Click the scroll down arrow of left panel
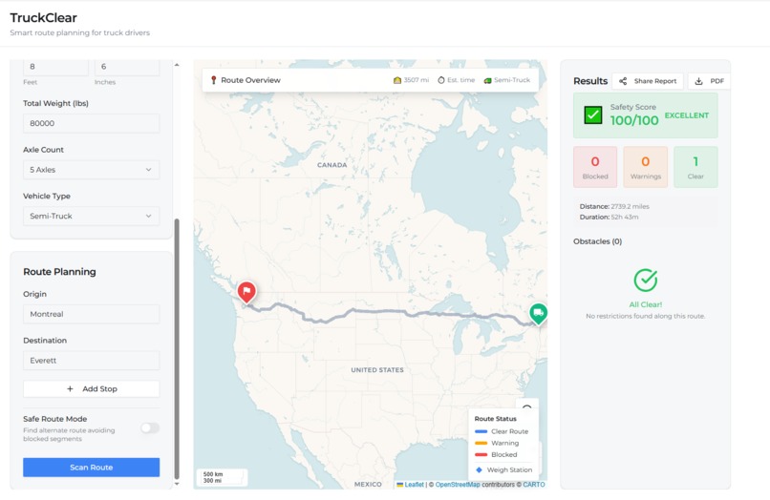This screenshot has width=770, height=500. 177,484
